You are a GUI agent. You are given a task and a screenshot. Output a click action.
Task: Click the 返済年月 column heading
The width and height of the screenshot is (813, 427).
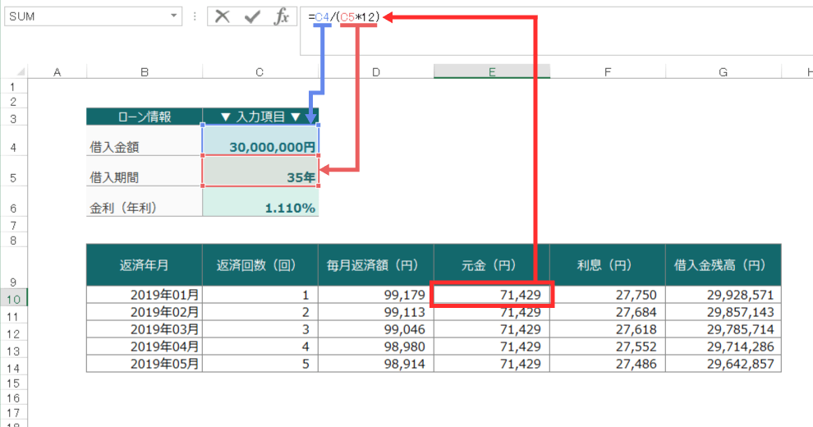point(145,265)
